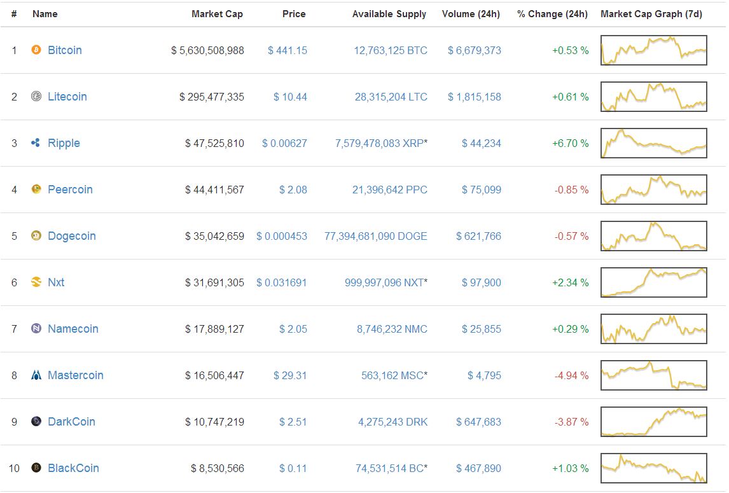Click Peercoin volume $ 75,099

point(481,190)
